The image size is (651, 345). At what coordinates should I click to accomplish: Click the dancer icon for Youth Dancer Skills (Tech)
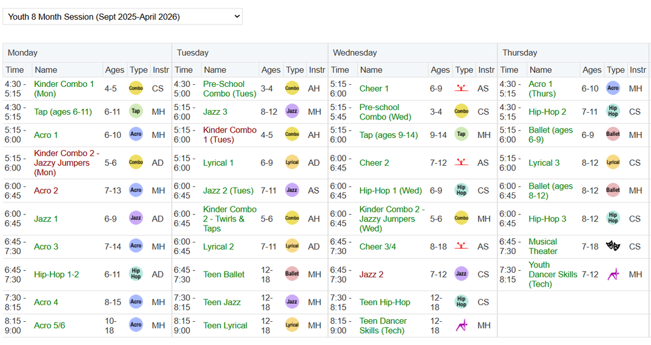[x=612, y=274]
